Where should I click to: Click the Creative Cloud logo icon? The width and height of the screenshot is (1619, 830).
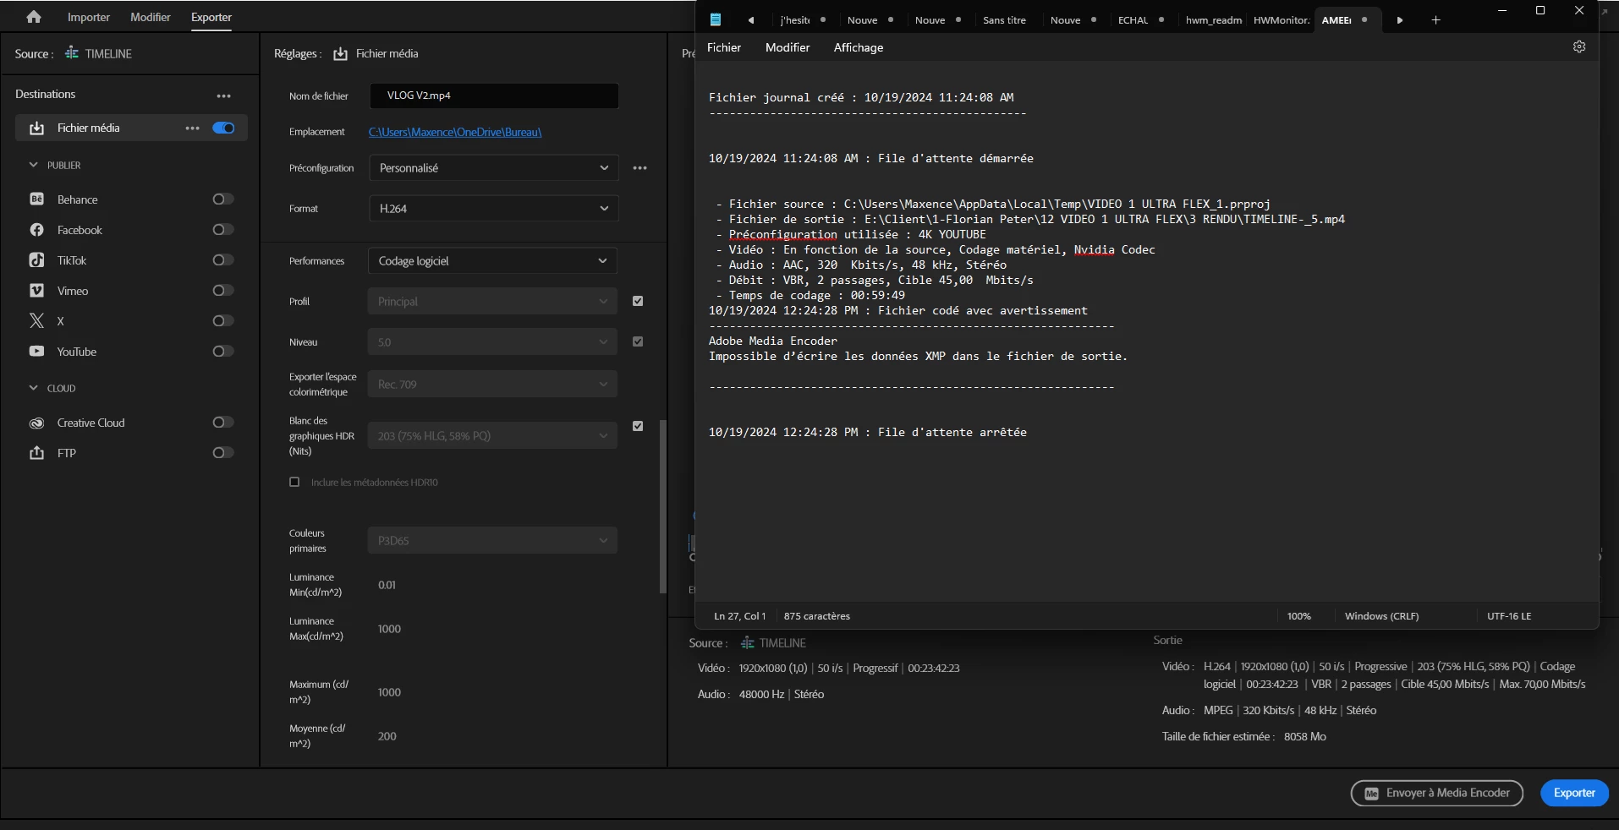36,423
